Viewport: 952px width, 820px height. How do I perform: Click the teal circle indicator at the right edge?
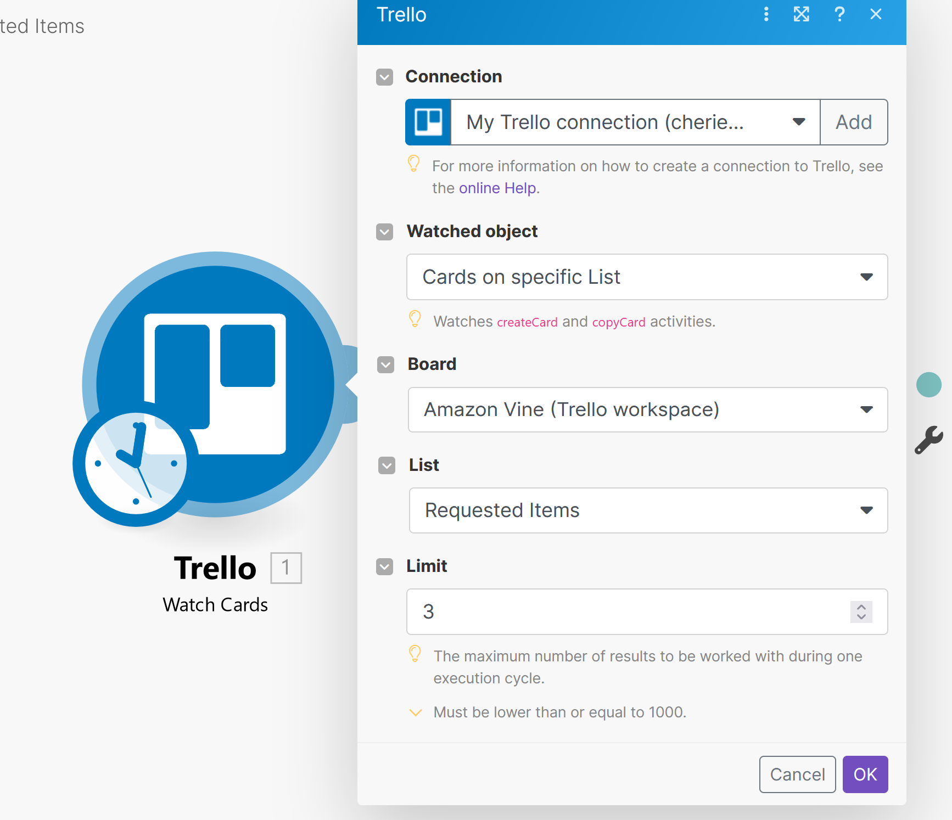[x=929, y=385]
